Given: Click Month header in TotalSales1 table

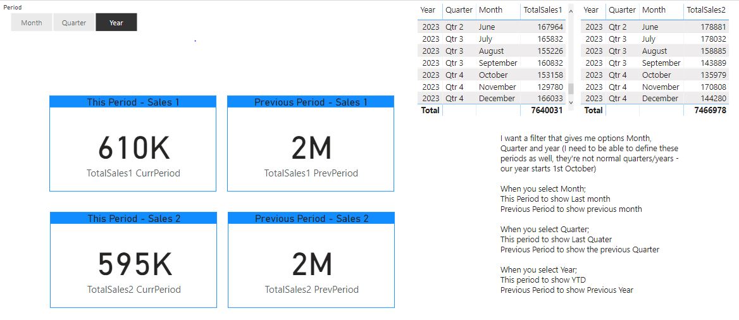Looking at the screenshot, I should pyautogui.click(x=490, y=9).
